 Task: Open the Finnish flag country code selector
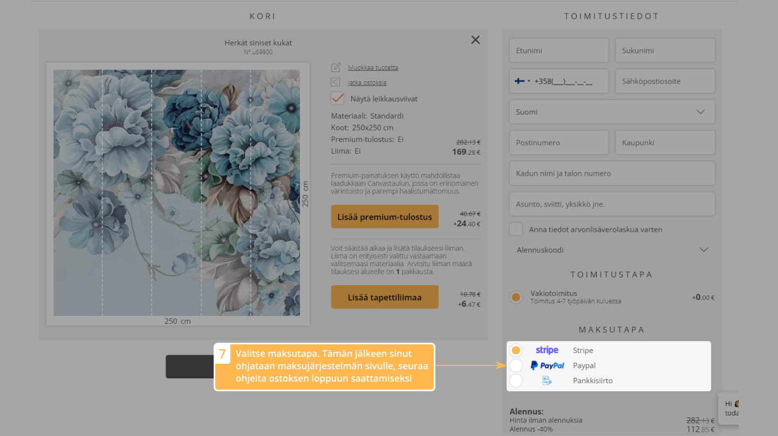click(x=522, y=81)
